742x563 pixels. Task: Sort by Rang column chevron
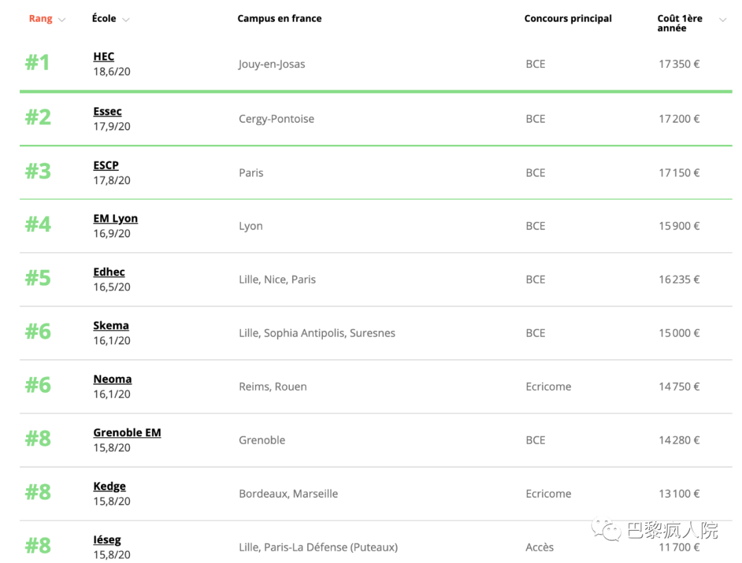coord(62,20)
